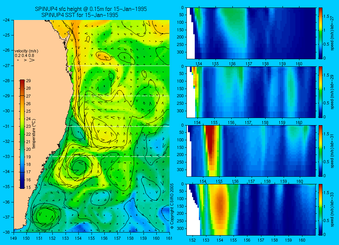
Task: Click the '161' longitude label on the map axis
Action: coord(169,238)
